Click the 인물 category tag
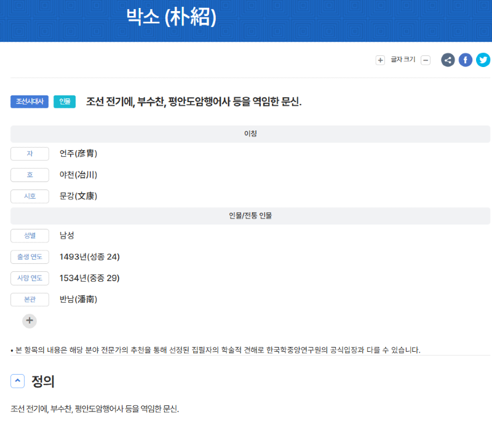 click(65, 102)
